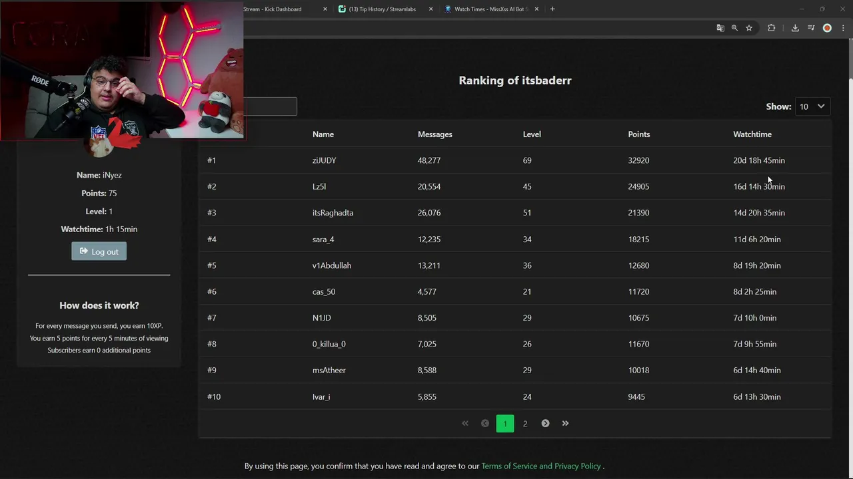Click the Log out button

click(99, 251)
